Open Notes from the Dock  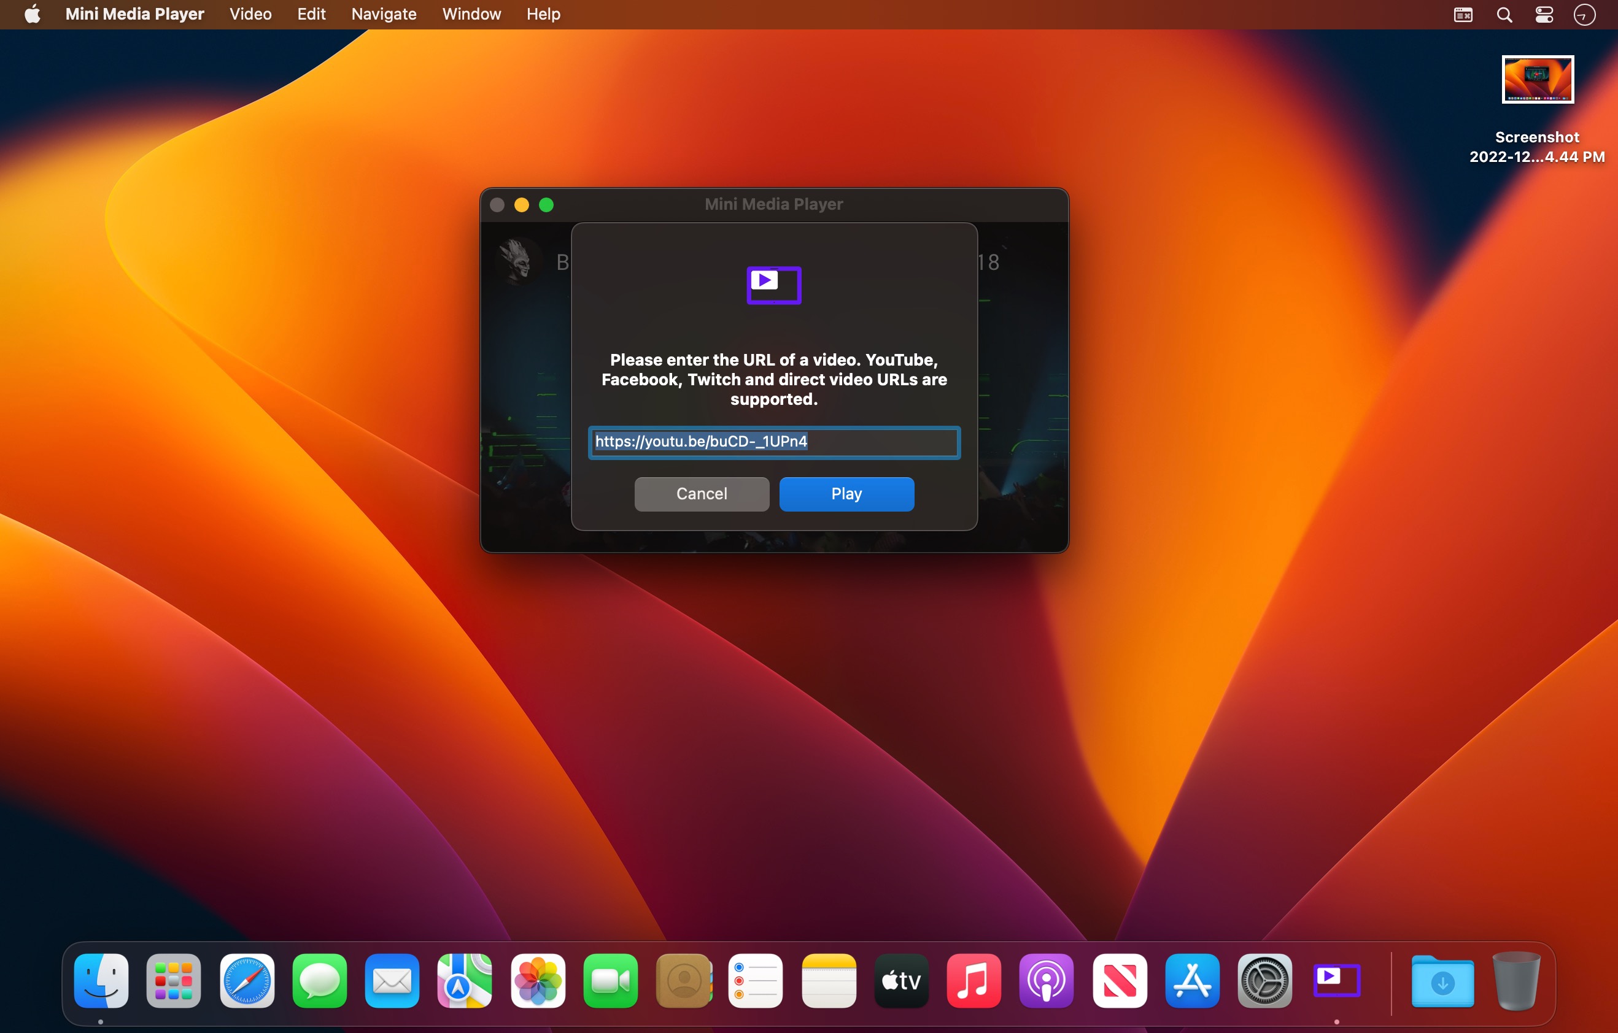click(x=829, y=980)
